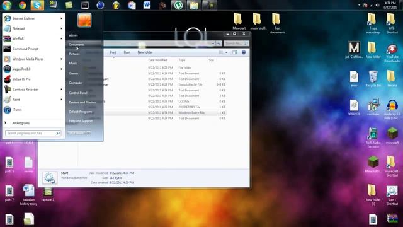Viewport: 403px width, 227px height.
Task: Click Burn in Explorer toolbar
Action: (x=127, y=52)
